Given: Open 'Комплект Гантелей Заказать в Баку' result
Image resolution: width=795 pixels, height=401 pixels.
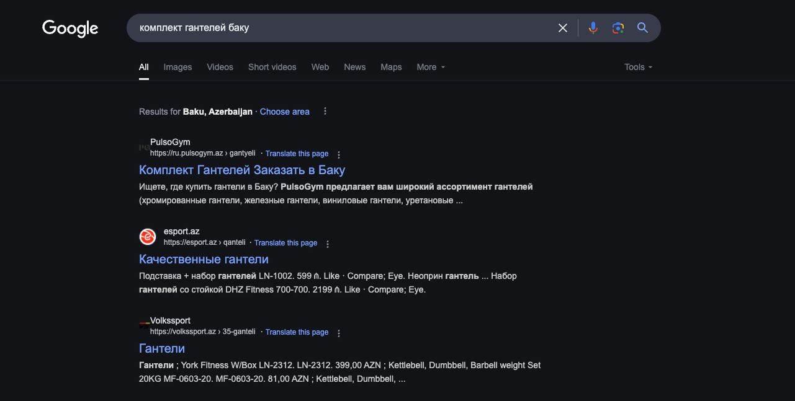Looking at the screenshot, I should tap(242, 170).
